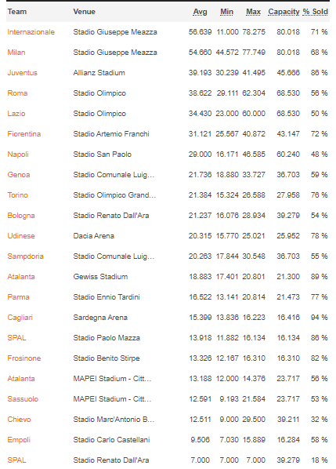Click the Max column header
This screenshot has height=469, width=336.
(x=253, y=12)
